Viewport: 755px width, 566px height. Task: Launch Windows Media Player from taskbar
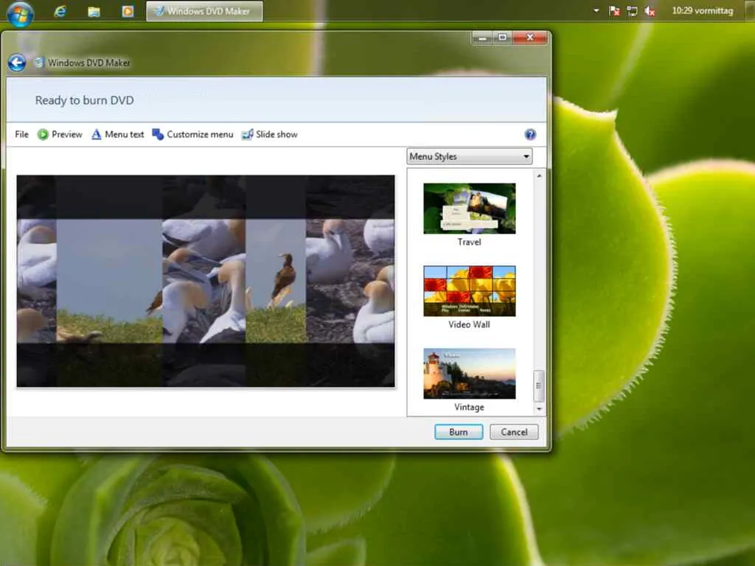point(128,11)
